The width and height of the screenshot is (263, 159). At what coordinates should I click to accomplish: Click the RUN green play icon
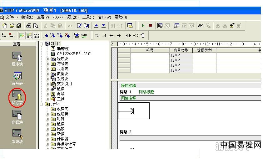point(143,26)
